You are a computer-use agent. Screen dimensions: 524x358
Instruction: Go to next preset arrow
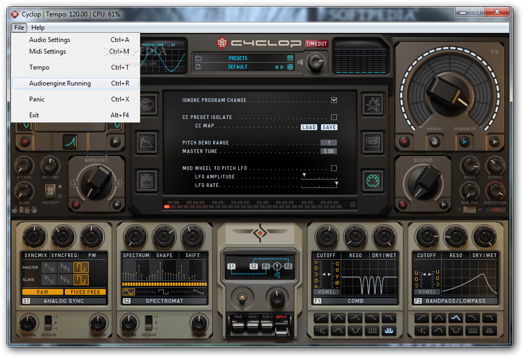pyautogui.click(x=282, y=67)
